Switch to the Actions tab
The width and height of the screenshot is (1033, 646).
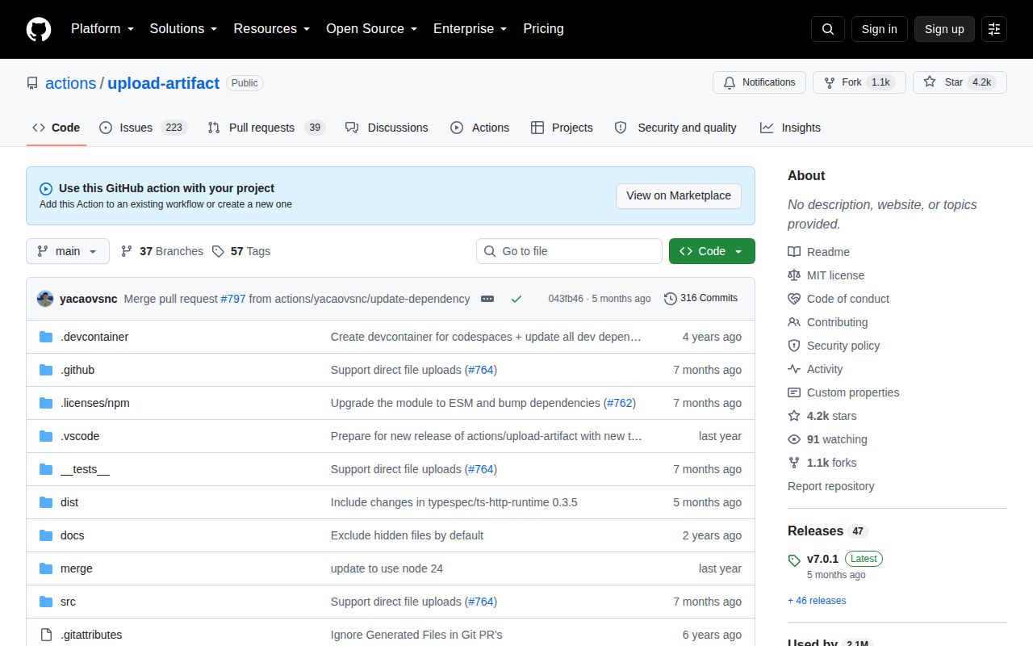coord(479,128)
